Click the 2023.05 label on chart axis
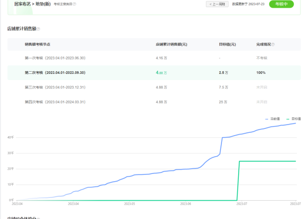306x219 pixels. tap(130, 204)
